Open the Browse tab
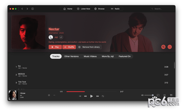This screenshot has width=183, height=111. pos(99,9)
